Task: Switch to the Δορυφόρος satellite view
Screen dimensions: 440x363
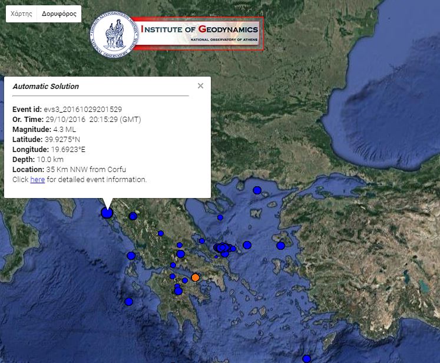Action: tap(59, 14)
